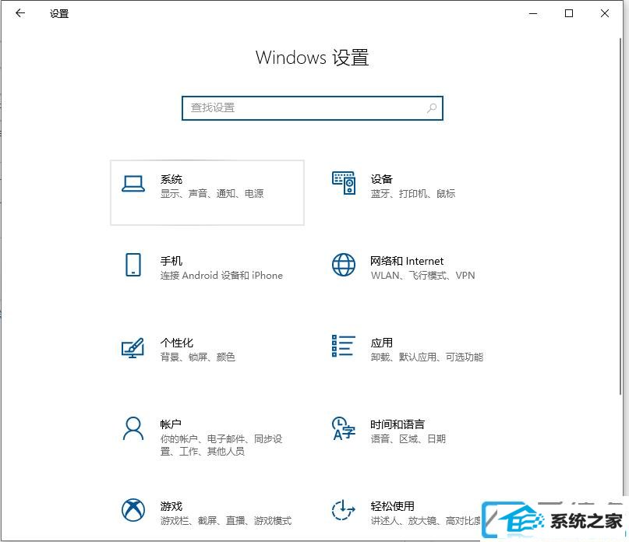Screen dimensions: 629x542
Task: Click 蓝牙、打印机、鼠标 description
Action: pyautogui.click(x=413, y=194)
